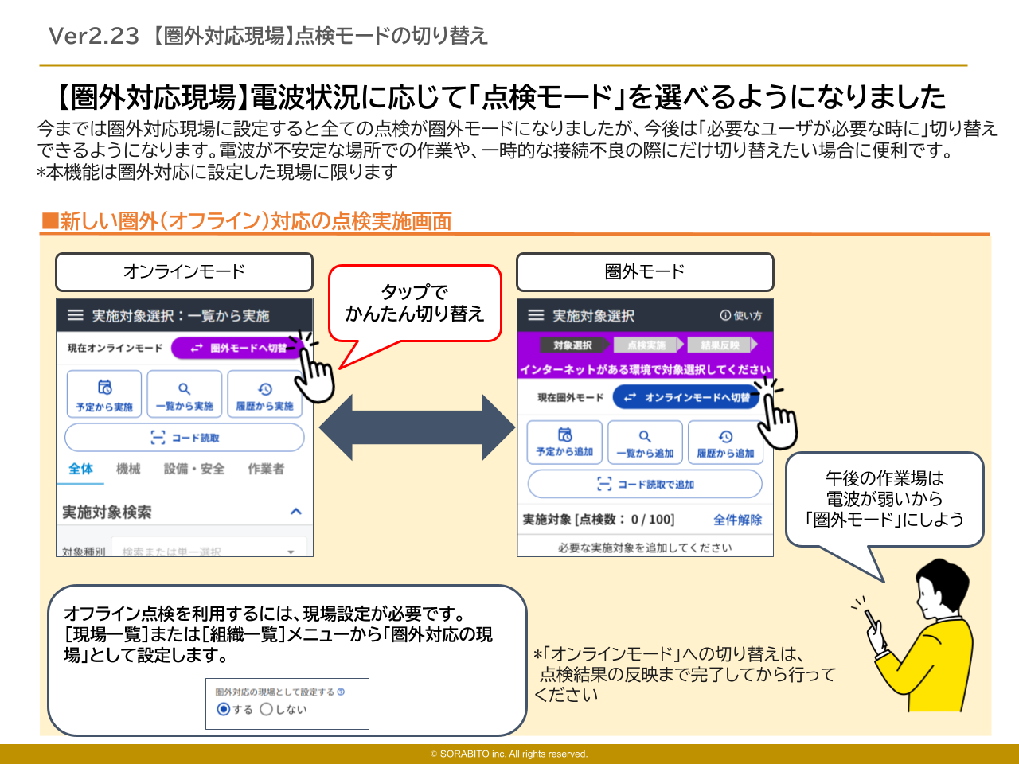Click 予定から追加 calendar icon button

pyautogui.click(x=564, y=442)
